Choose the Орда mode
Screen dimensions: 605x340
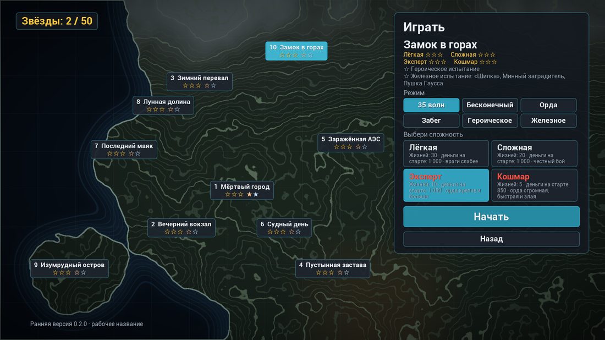pyautogui.click(x=549, y=105)
